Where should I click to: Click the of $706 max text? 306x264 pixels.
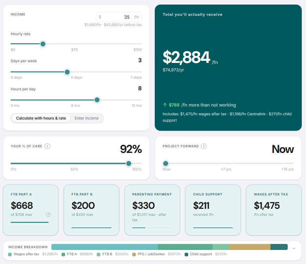pos(21,214)
